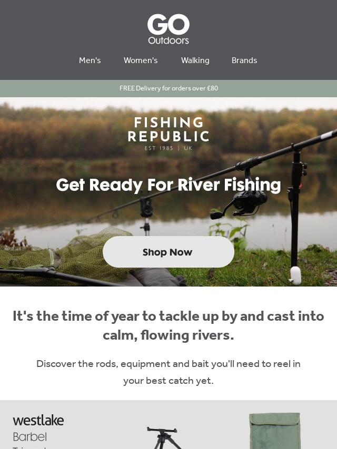View the green bag product image

click(274, 431)
